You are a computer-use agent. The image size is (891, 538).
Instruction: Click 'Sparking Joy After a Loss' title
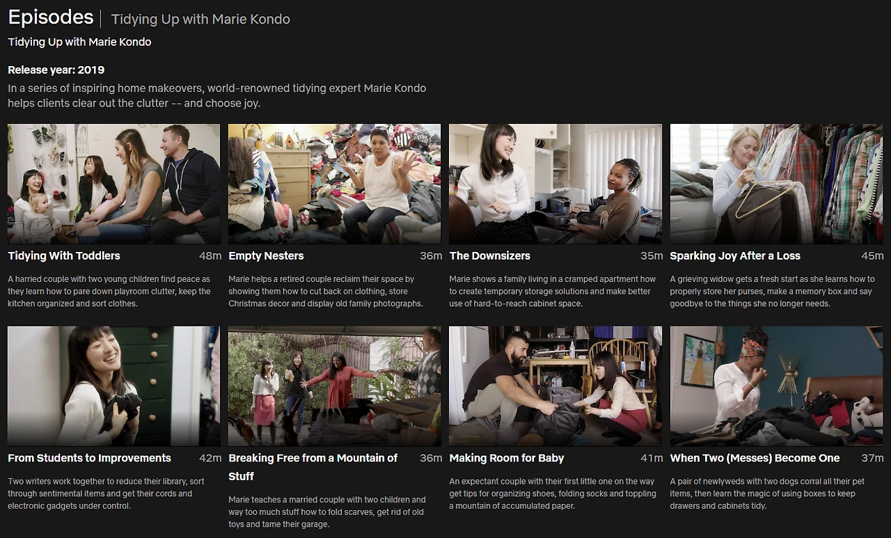point(735,256)
